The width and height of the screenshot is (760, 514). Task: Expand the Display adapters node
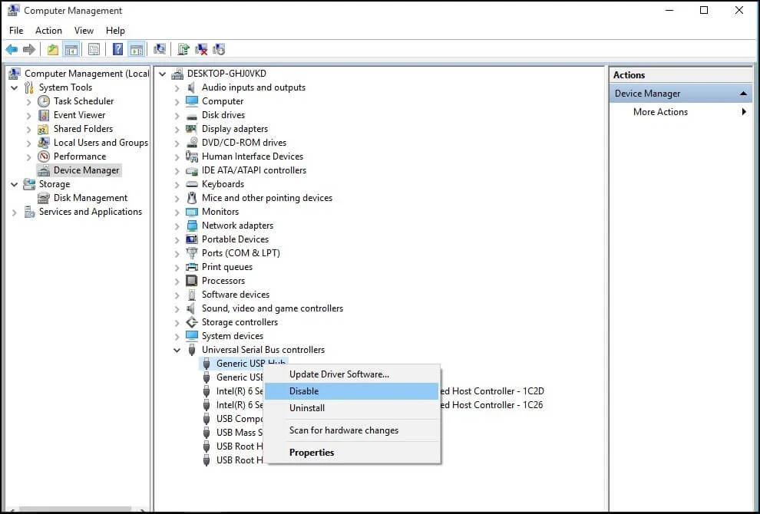(177, 129)
